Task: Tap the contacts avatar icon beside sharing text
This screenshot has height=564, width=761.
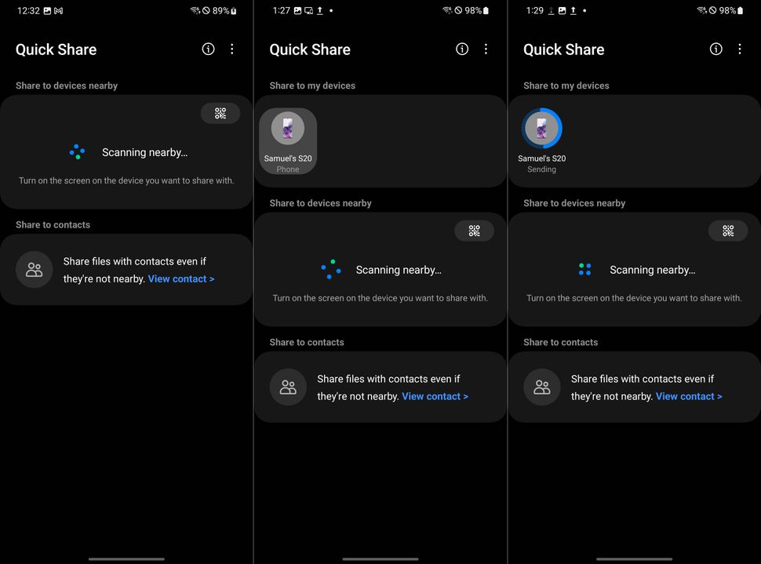Action: [x=34, y=269]
